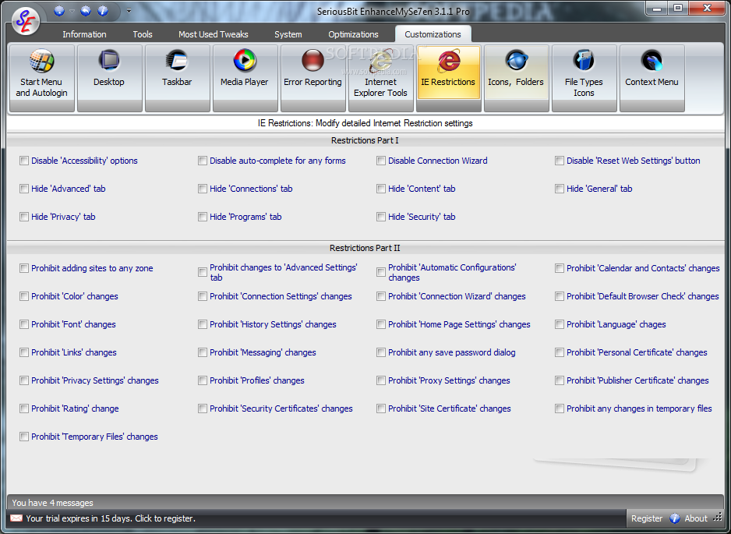Click the About button text
The image size is (731, 534).
[x=696, y=518]
